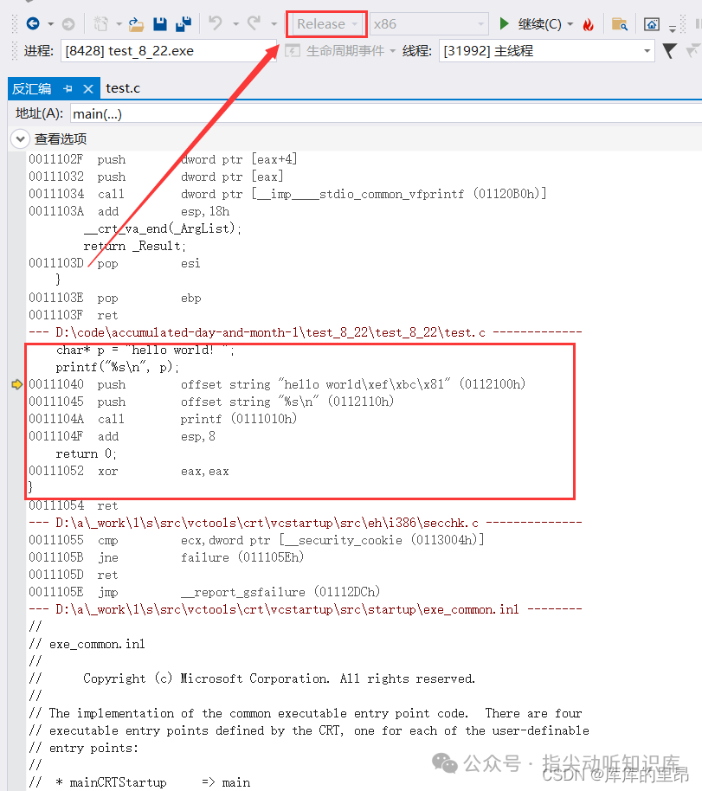Click the 查看选项 label text

pos(60,138)
